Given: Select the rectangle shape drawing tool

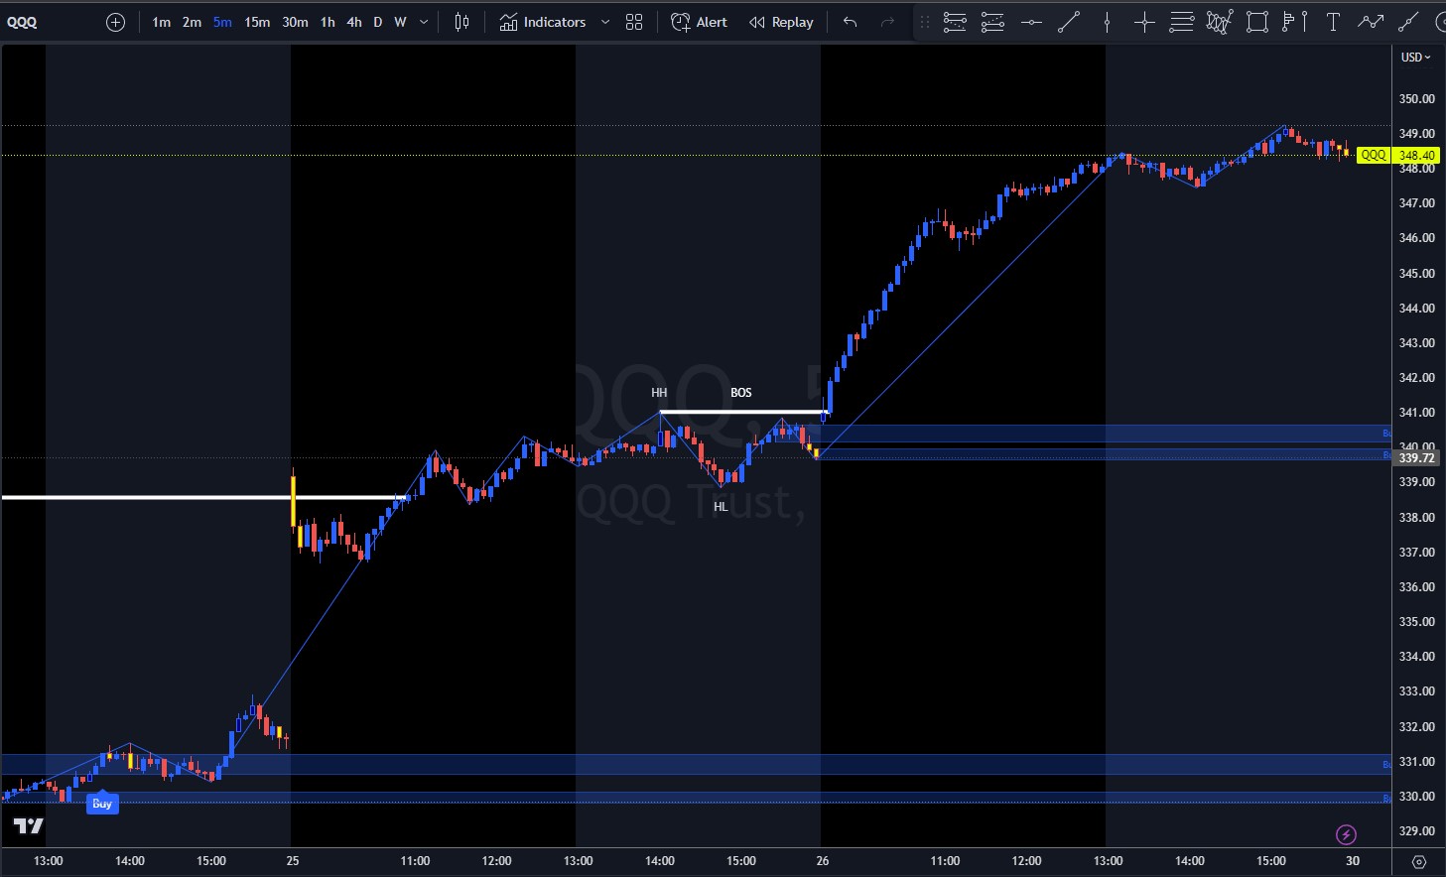Looking at the screenshot, I should tap(1257, 22).
